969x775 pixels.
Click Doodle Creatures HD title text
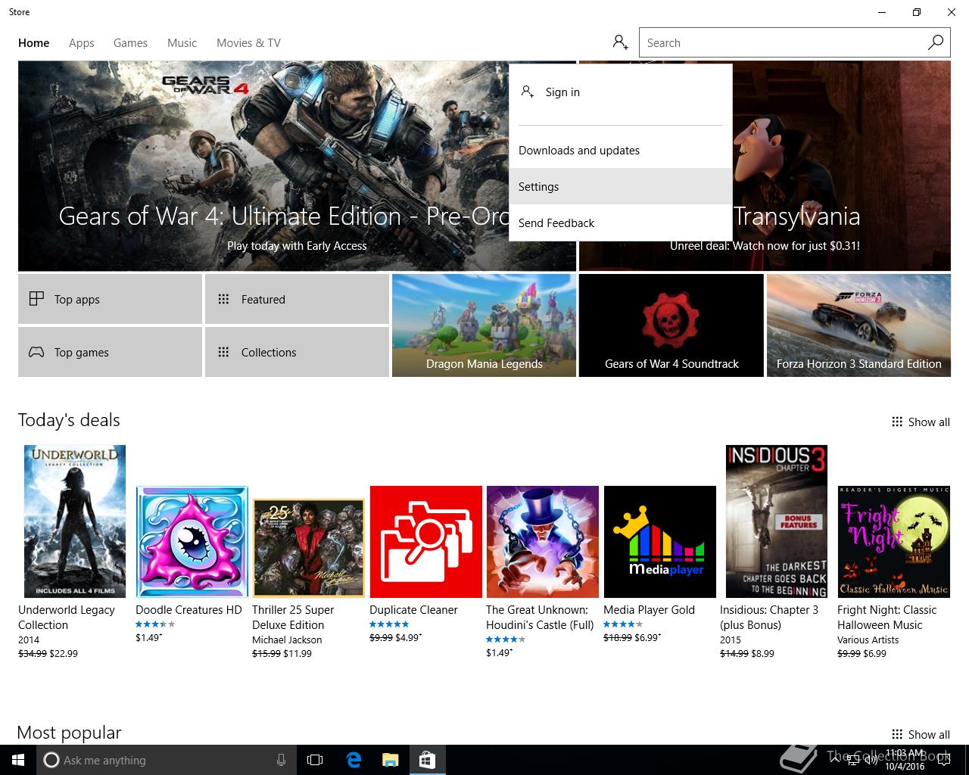click(x=189, y=610)
